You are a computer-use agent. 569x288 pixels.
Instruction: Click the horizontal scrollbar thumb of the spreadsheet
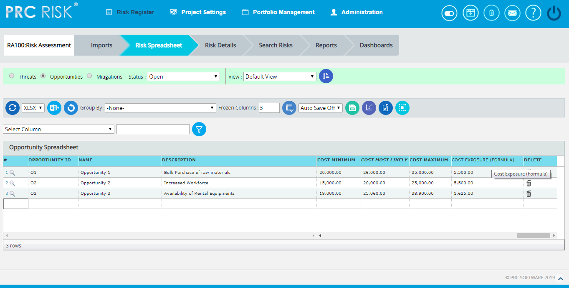(x=534, y=236)
